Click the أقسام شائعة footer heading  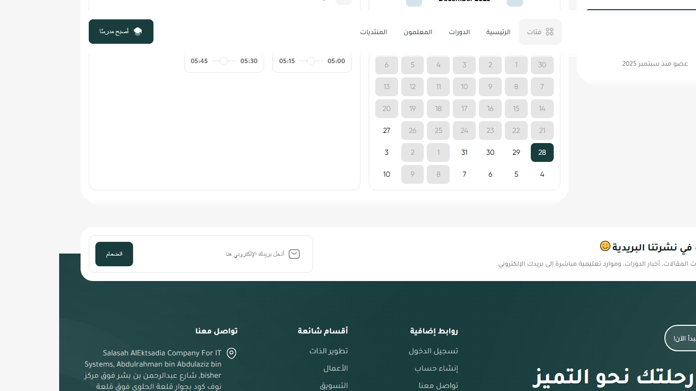pyautogui.click(x=323, y=331)
